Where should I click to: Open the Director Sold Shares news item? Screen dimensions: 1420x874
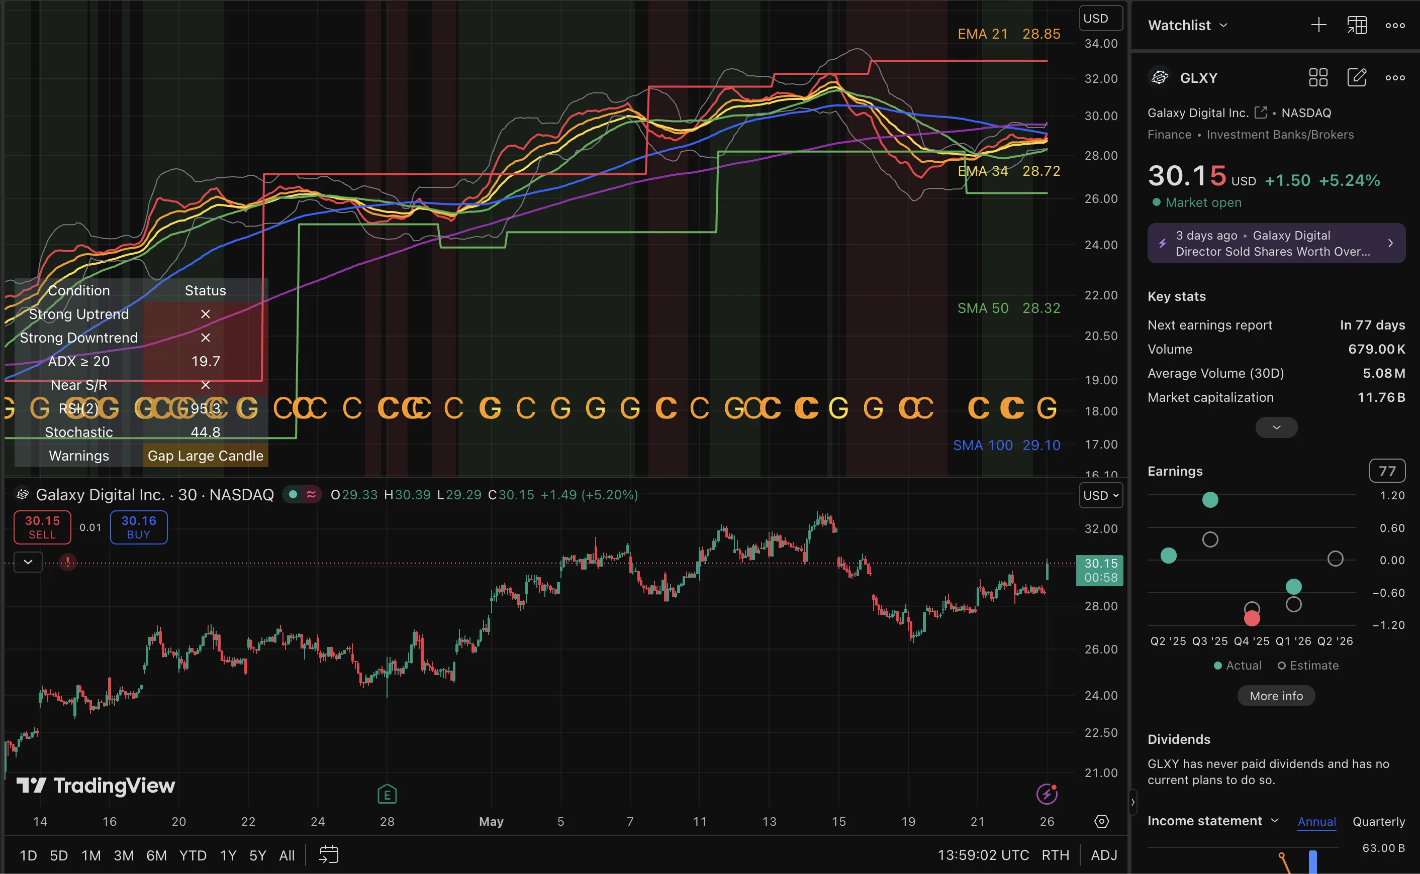point(1276,243)
